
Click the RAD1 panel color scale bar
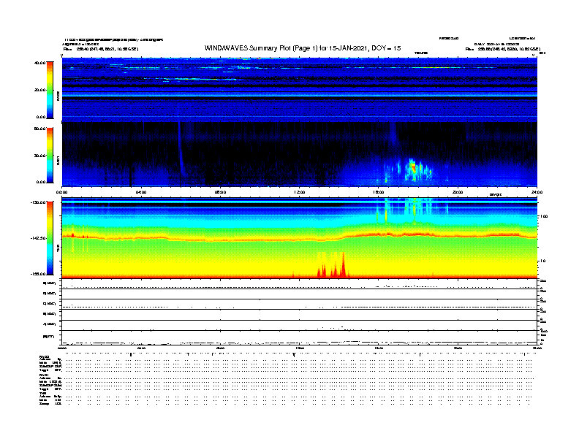(x=50, y=155)
